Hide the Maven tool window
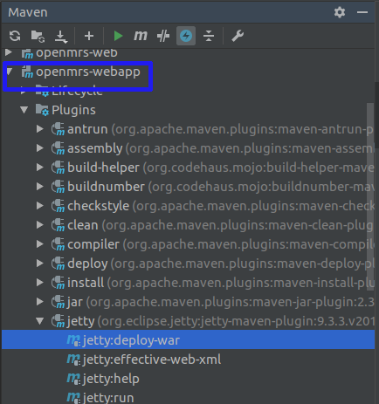This screenshot has height=404, width=379. (x=362, y=12)
